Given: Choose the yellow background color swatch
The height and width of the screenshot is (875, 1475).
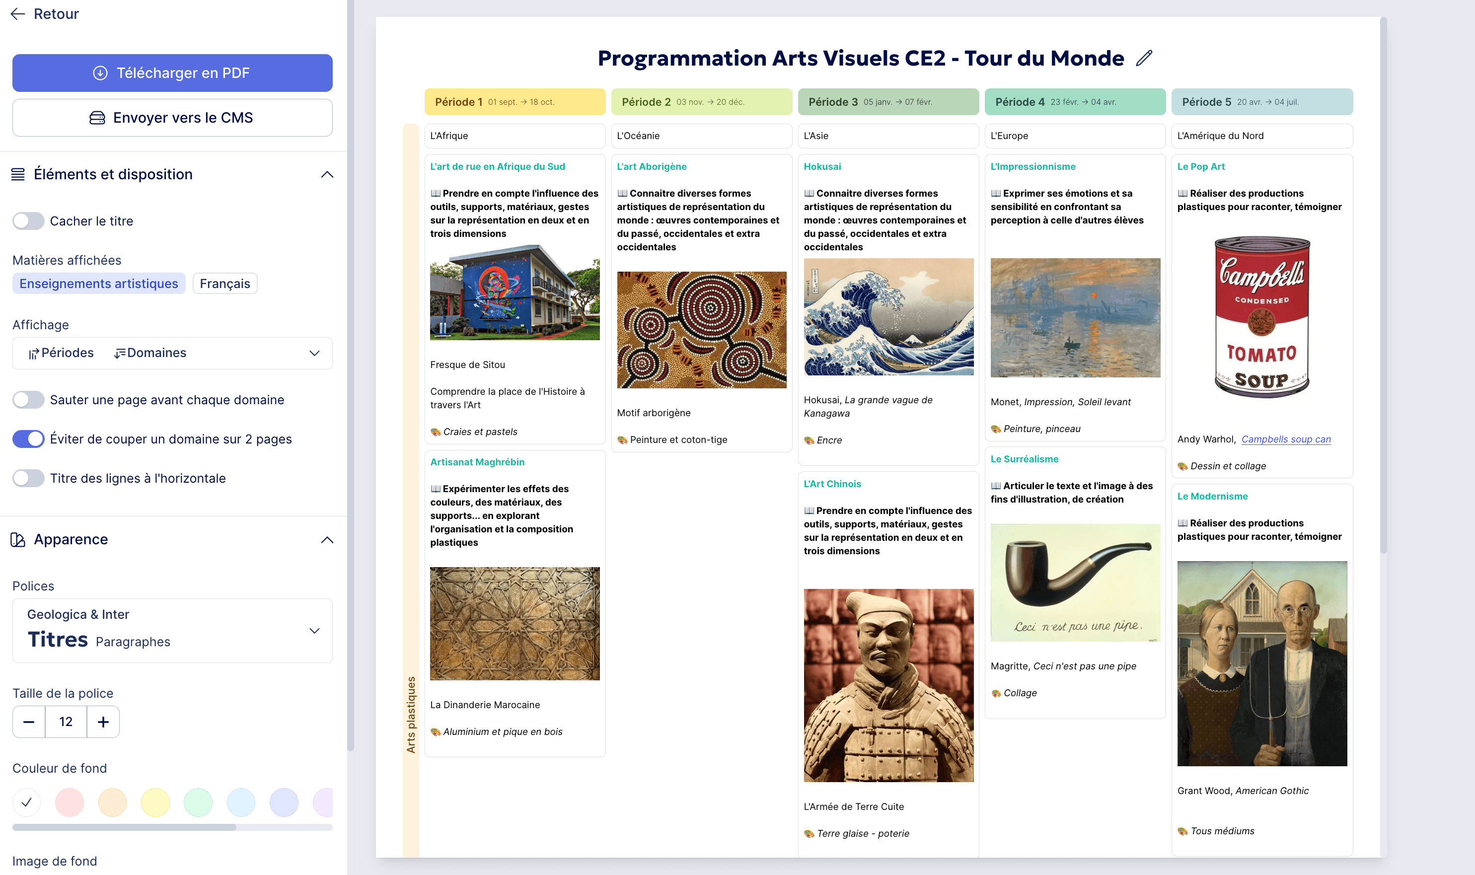Looking at the screenshot, I should click(155, 802).
